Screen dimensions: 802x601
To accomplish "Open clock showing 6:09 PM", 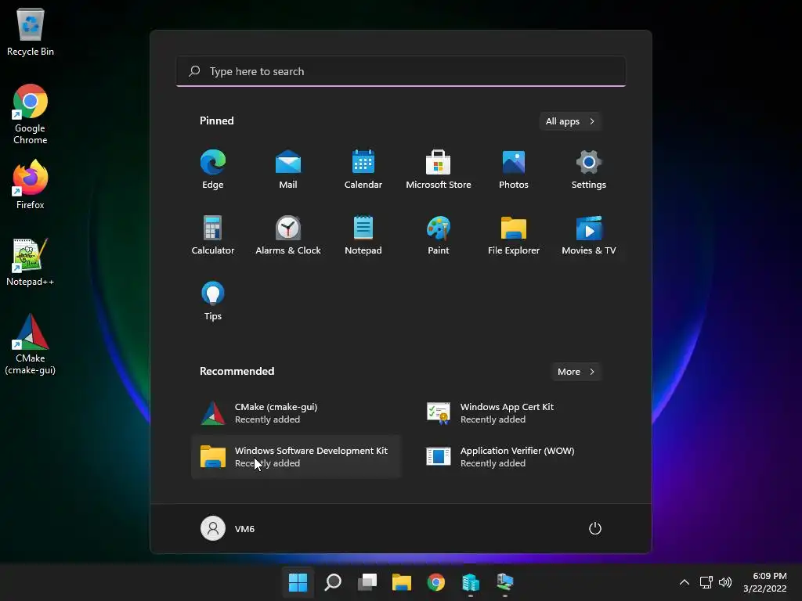I will click(764, 582).
